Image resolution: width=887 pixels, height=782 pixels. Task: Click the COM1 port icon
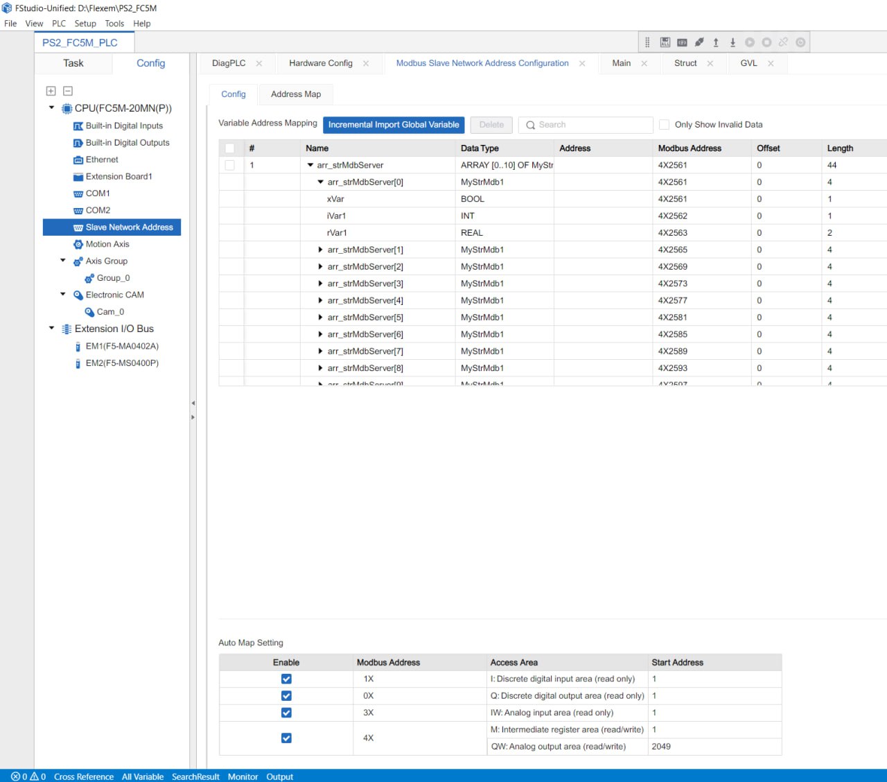pyautogui.click(x=78, y=193)
